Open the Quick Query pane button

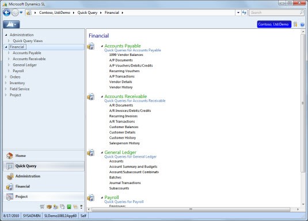(x=44, y=166)
